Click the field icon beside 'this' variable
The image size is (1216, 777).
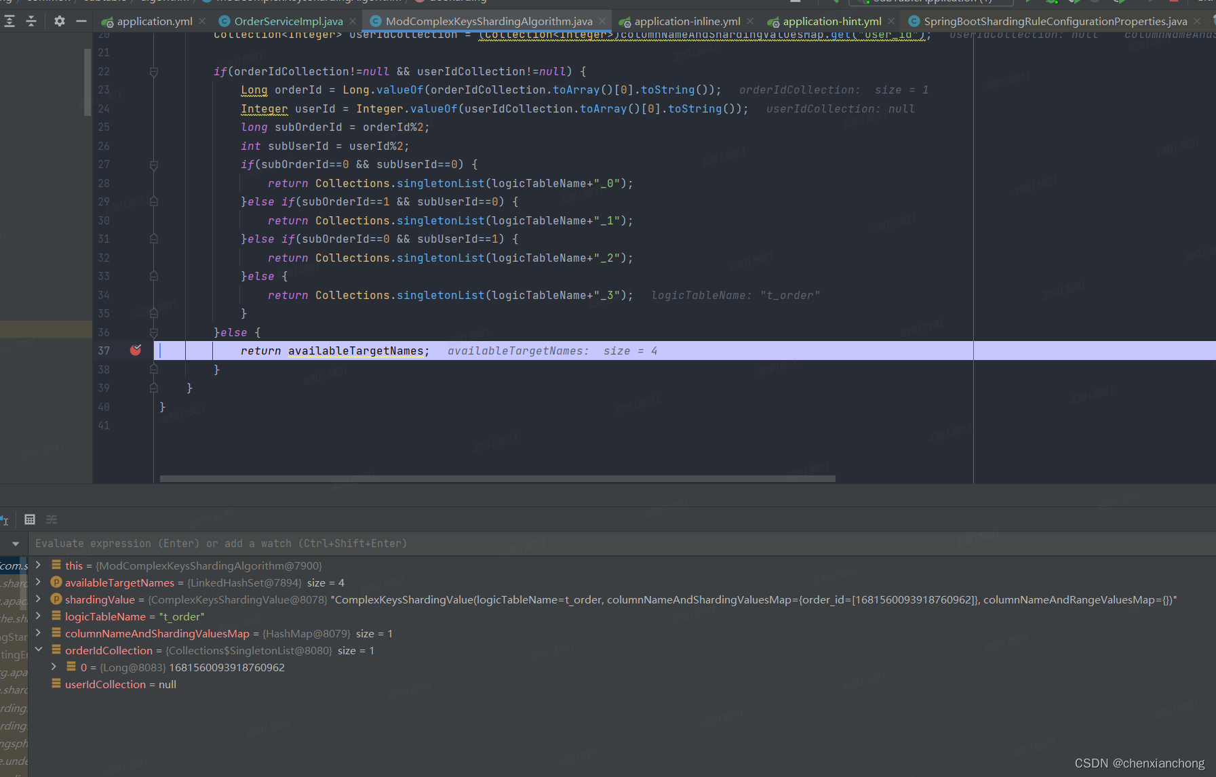56,565
